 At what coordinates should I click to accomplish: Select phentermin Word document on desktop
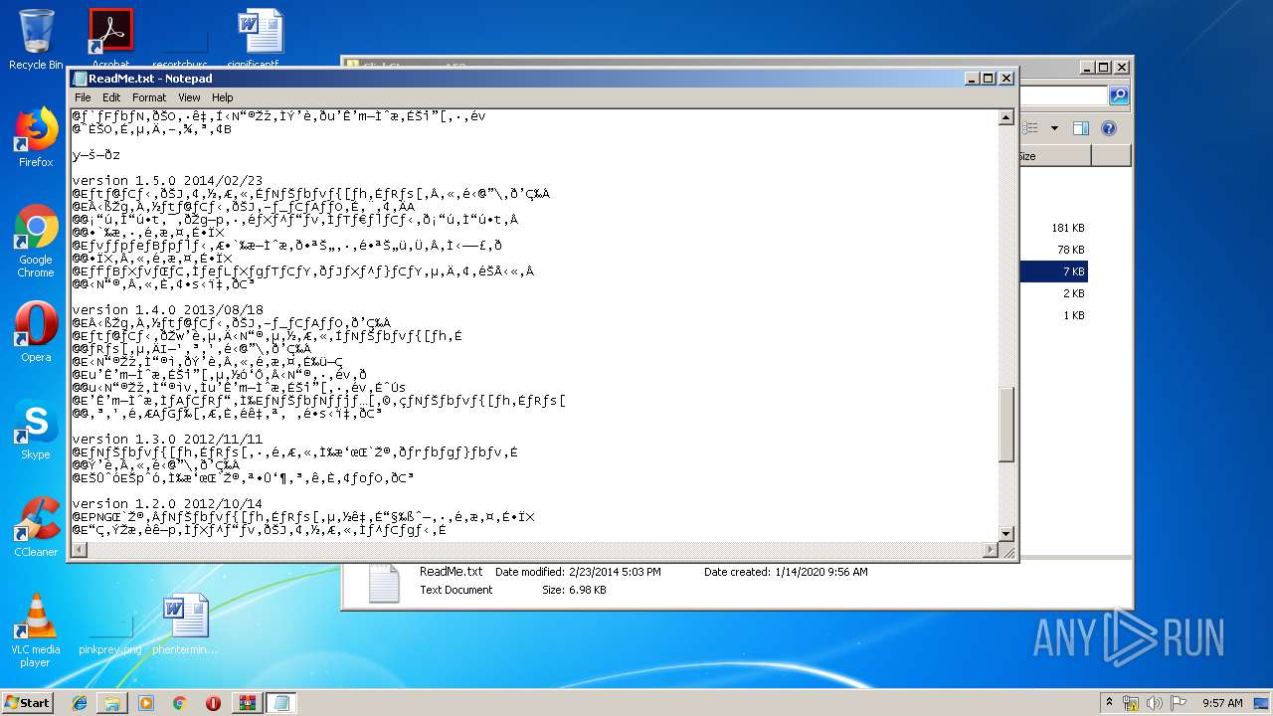pos(185,625)
